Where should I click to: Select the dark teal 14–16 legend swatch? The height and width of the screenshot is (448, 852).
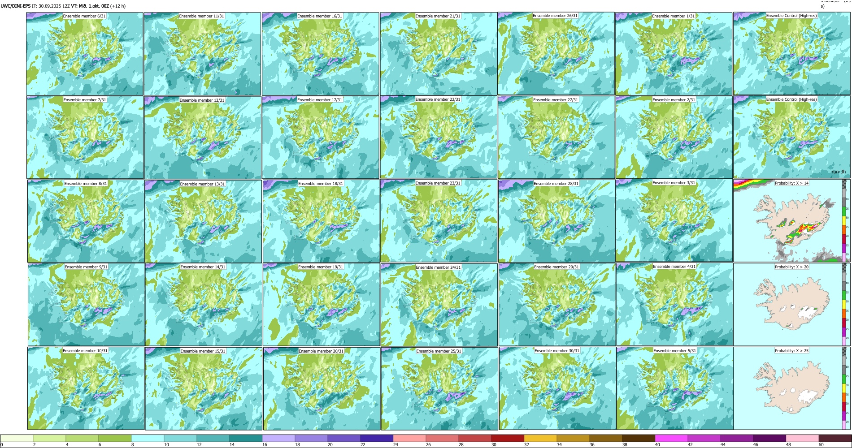[246, 438]
